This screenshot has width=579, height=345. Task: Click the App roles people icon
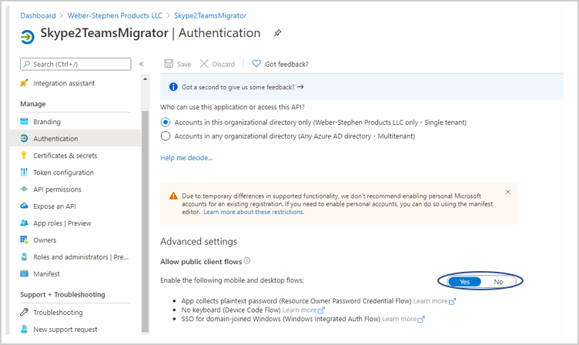24,223
